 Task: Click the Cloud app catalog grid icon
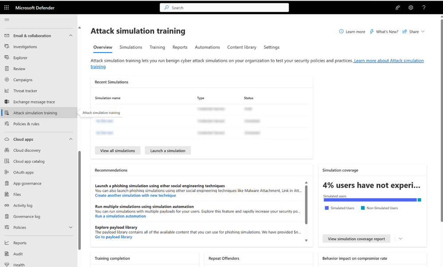[7, 161]
